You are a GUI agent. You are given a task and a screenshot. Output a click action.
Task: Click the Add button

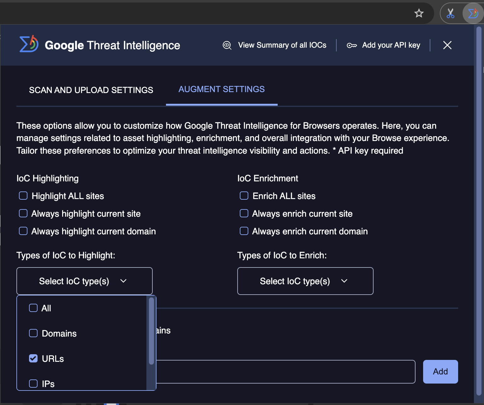(440, 372)
